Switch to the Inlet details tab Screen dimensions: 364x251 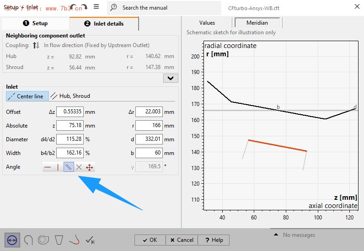pyautogui.click(x=104, y=24)
